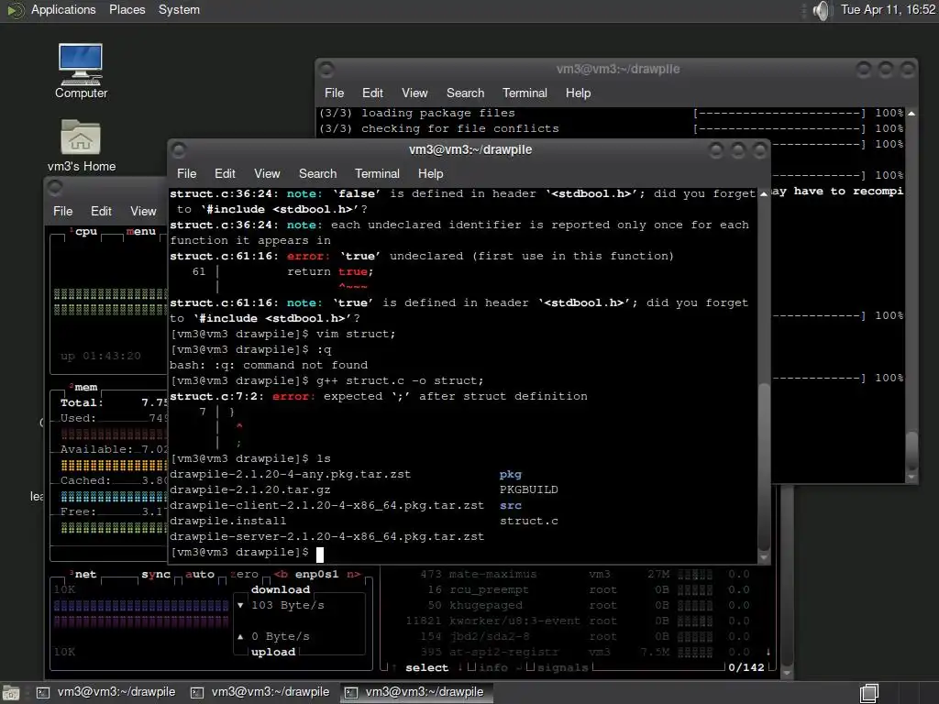Click window menu icon of back pacman terminal
Screen dimensions: 939x704
coord(326,70)
